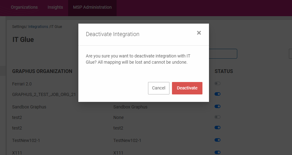Click the STATUS column header
Screen dimensions: 292x155
[224, 71]
